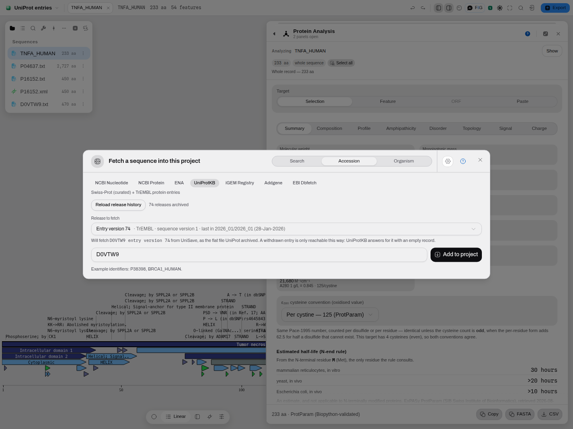Click the folder icon in Sequences panel toolbar
This screenshot has height=429, width=573.
pos(12,28)
